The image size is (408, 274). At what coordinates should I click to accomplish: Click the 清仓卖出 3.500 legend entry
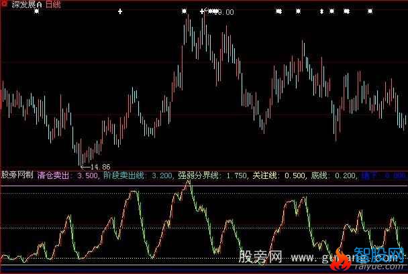pos(68,176)
